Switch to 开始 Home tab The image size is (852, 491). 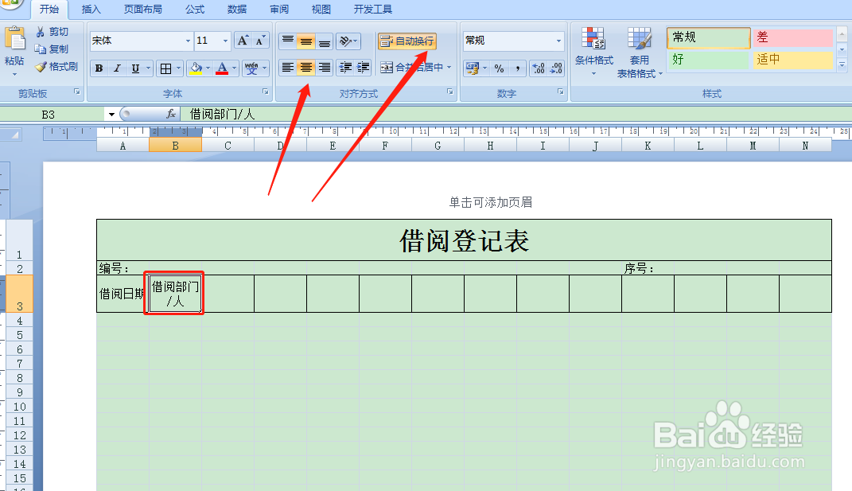tap(49, 10)
